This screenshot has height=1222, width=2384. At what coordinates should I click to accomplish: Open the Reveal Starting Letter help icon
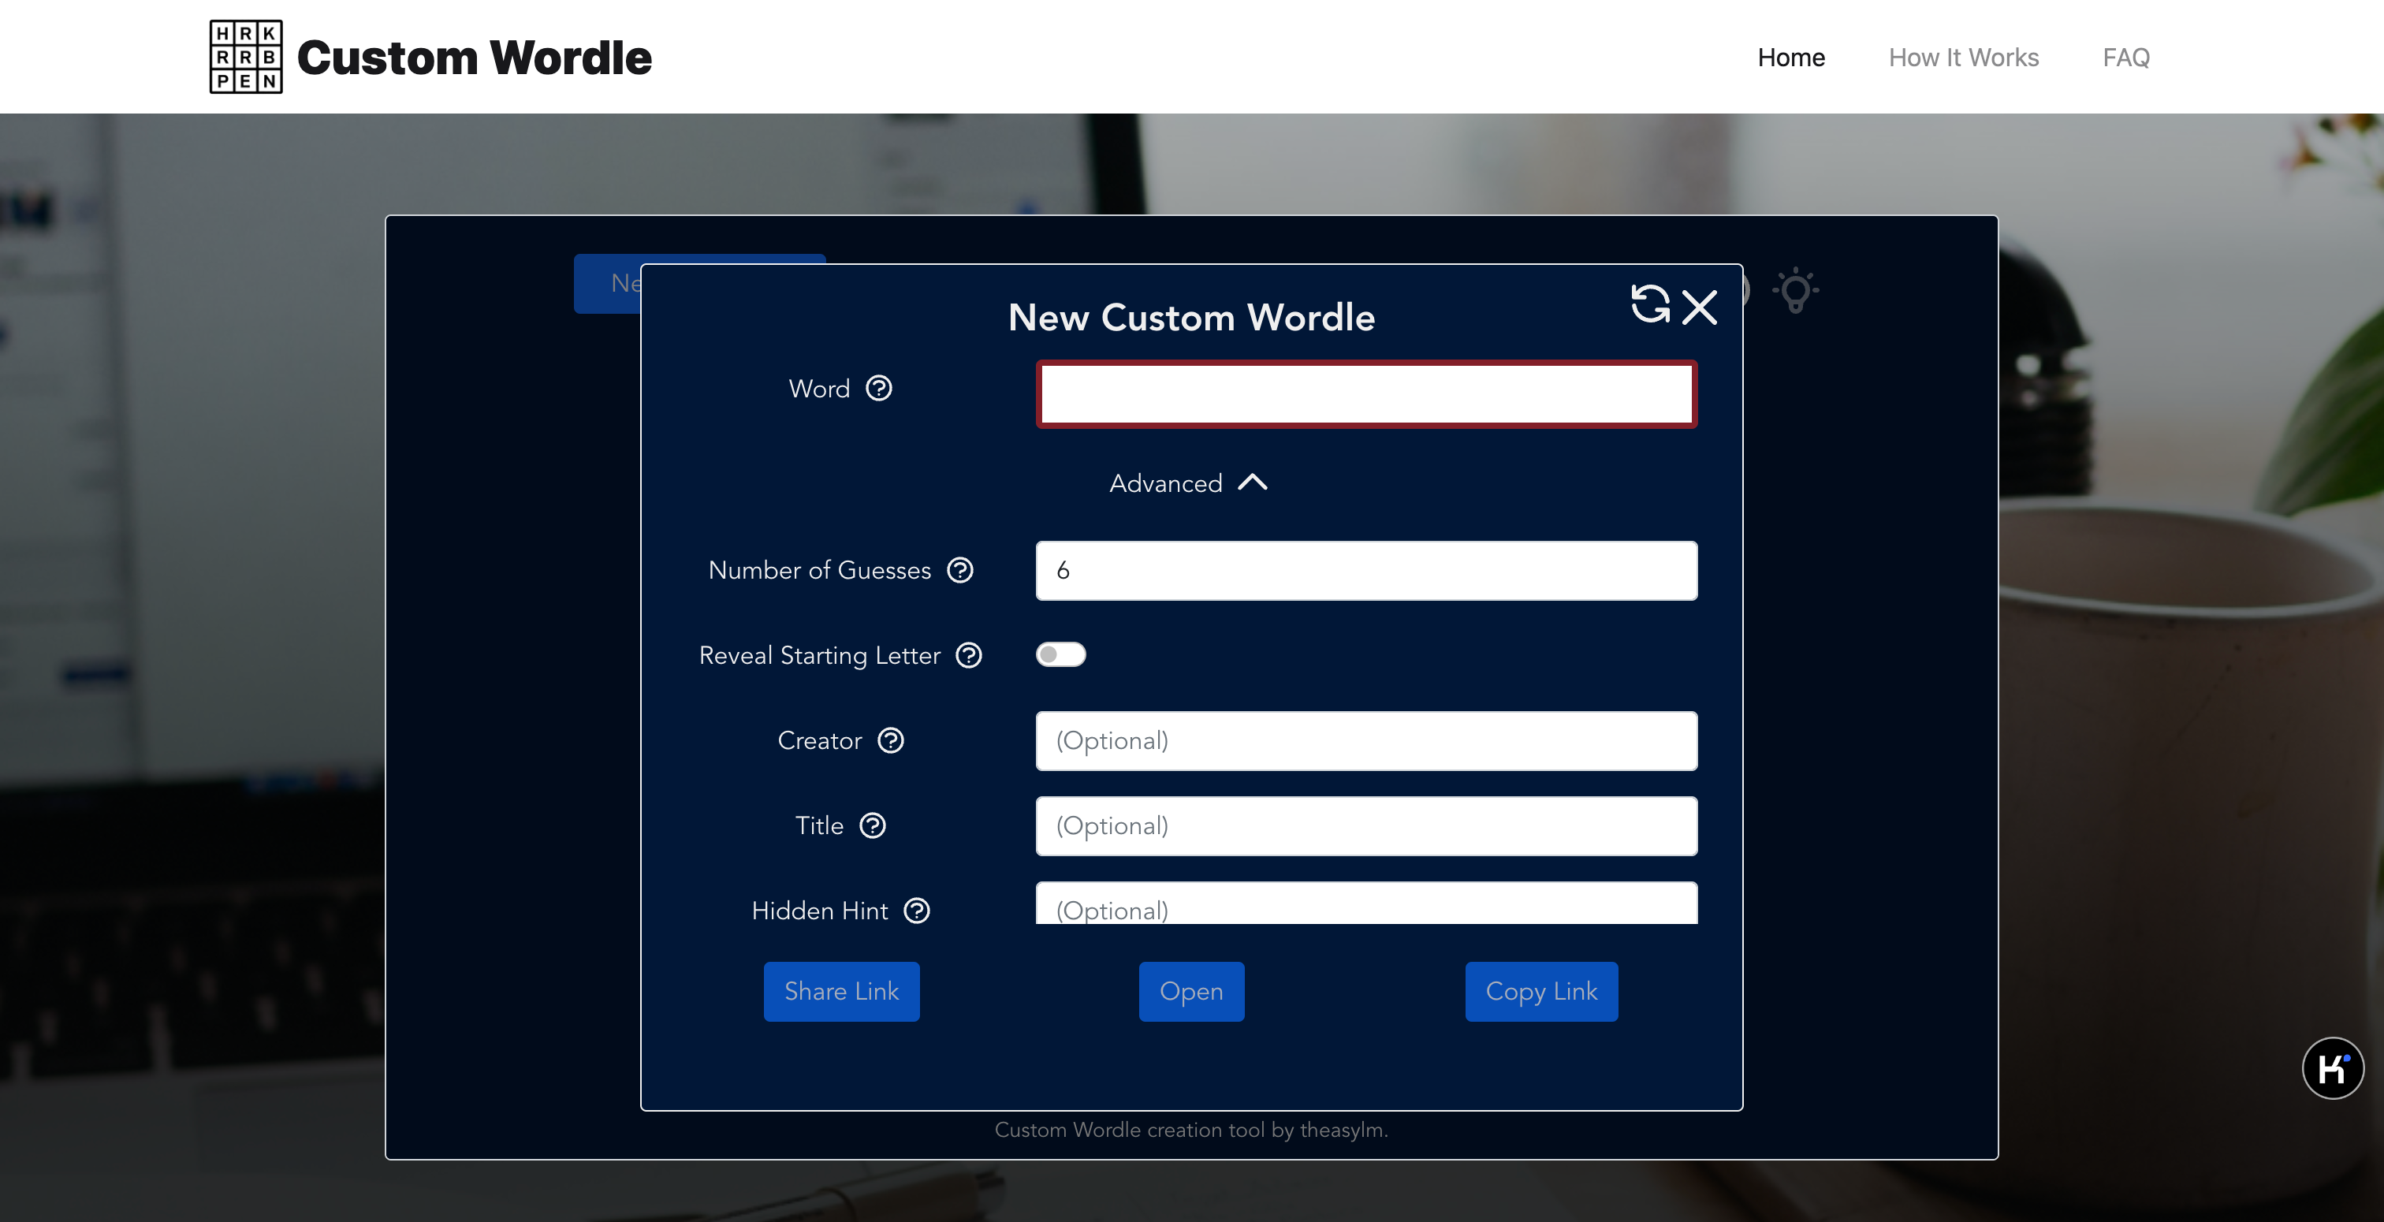pos(968,655)
